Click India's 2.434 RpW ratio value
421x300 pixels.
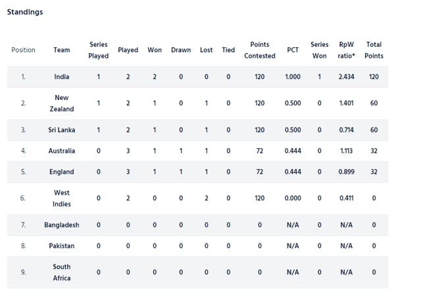pos(347,77)
